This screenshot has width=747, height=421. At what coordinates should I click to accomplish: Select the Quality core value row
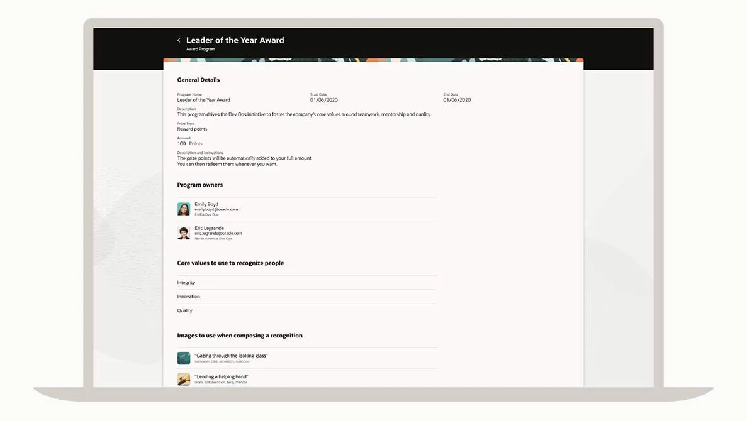tap(306, 310)
